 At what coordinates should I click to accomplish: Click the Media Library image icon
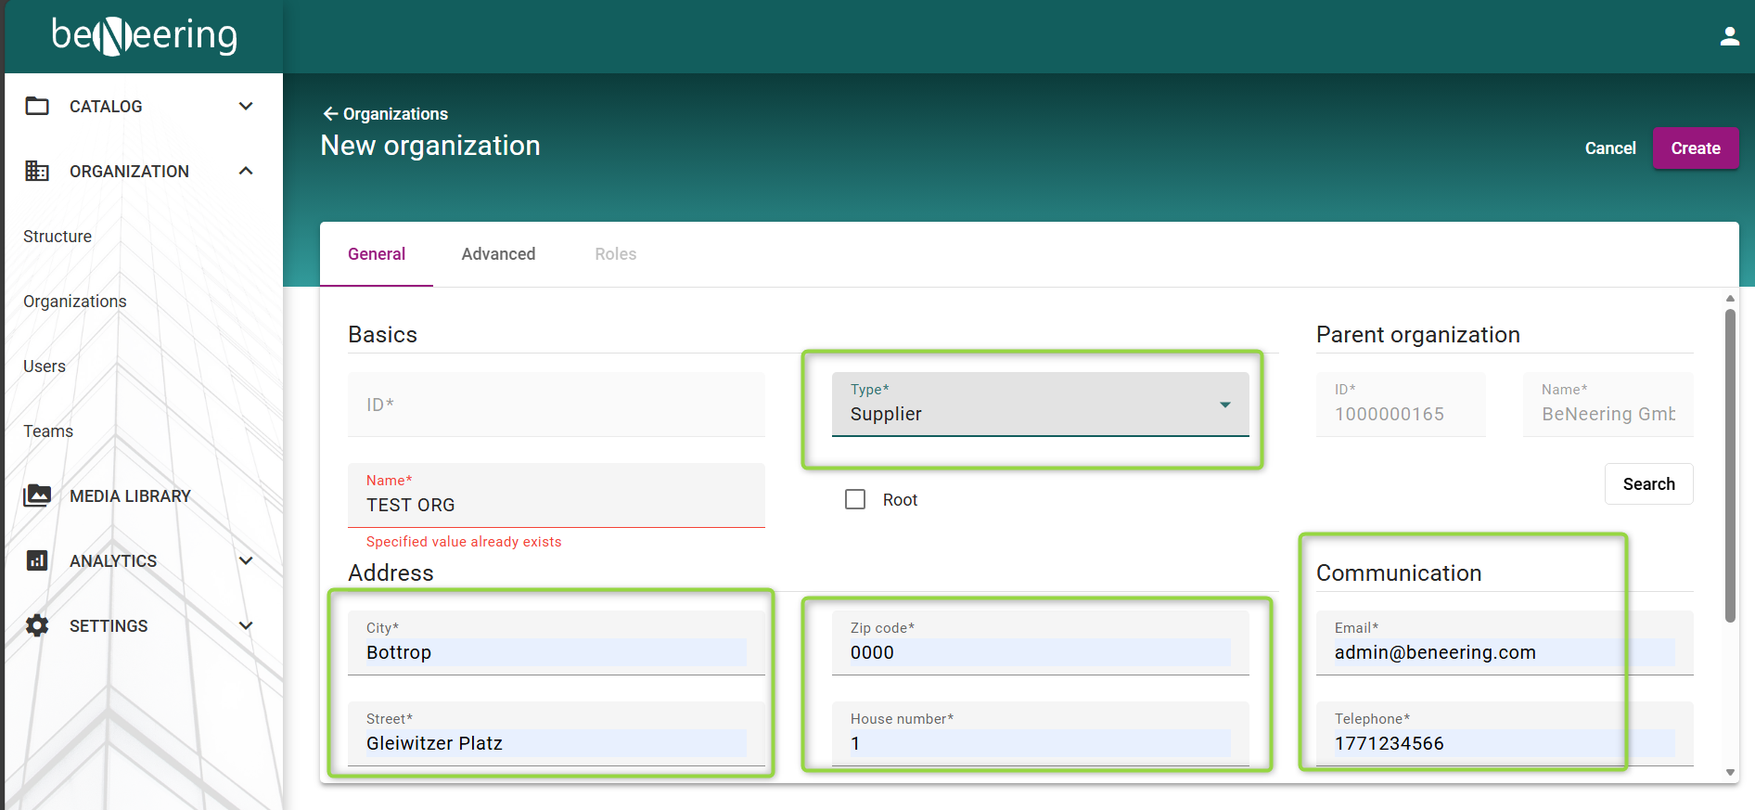click(37, 495)
